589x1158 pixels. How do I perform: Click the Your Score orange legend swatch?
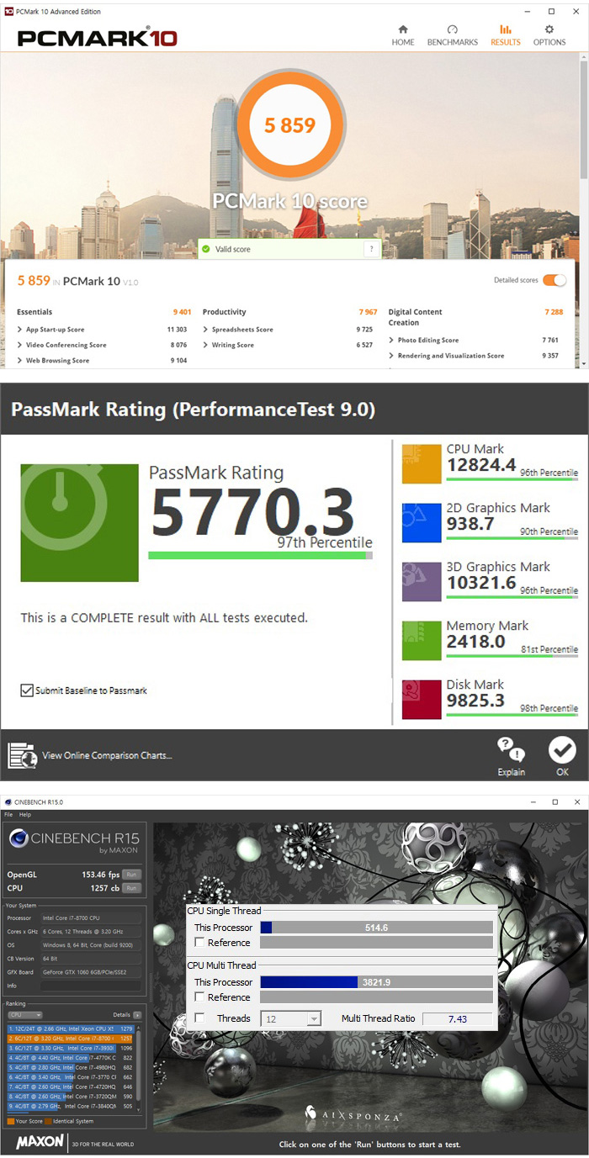click(x=10, y=1121)
